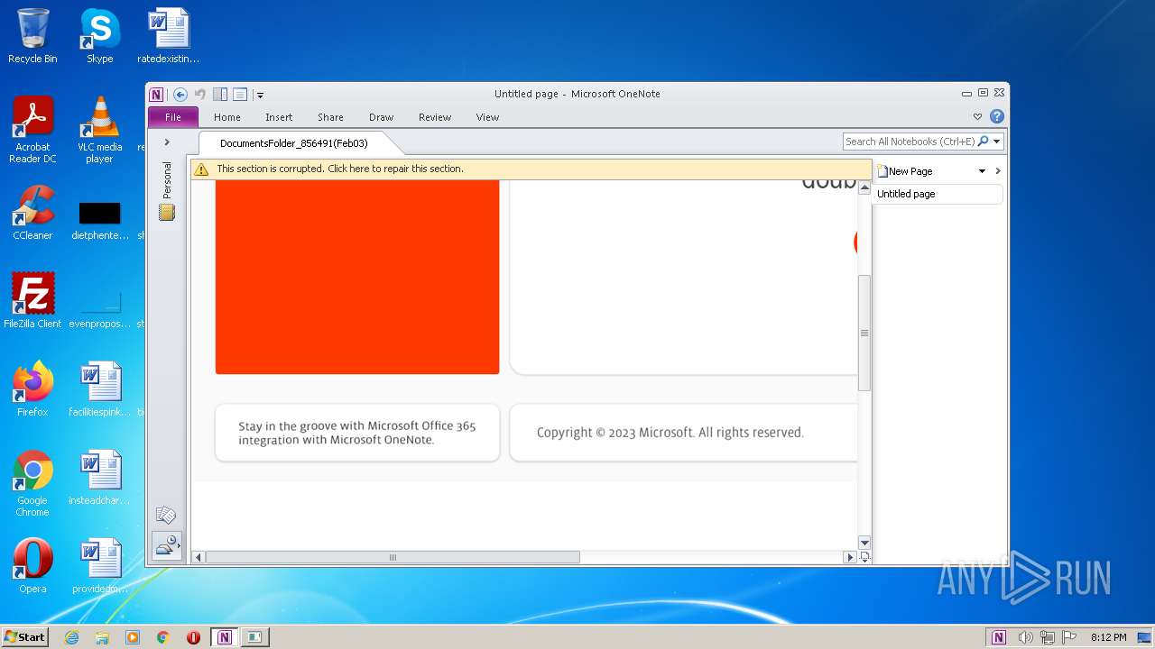Collapse the page tabs pane chevron
This screenshot has width=1155, height=649.
[998, 171]
